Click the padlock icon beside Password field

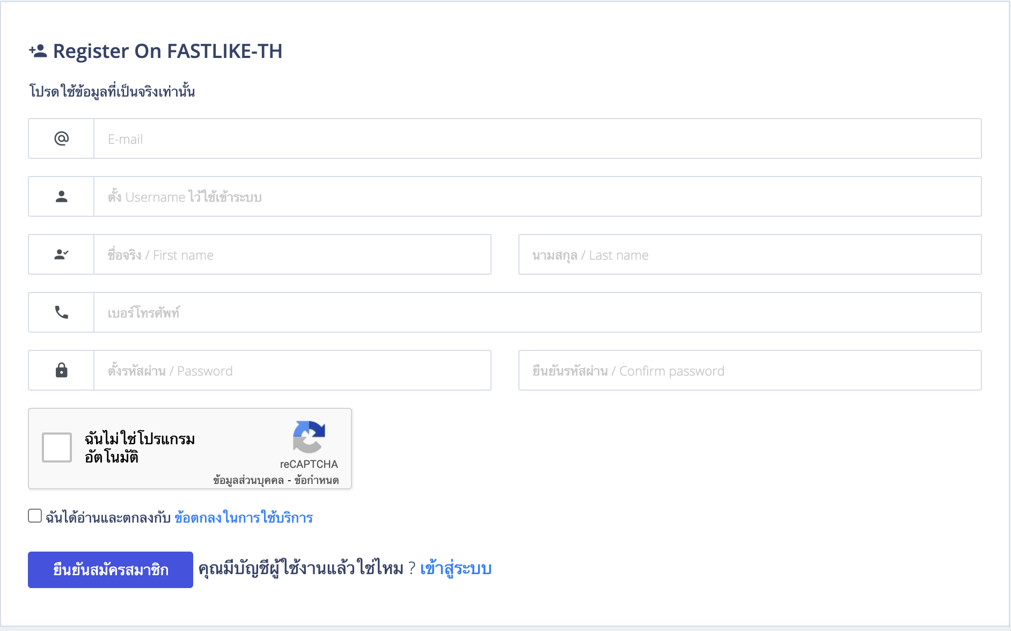62,370
